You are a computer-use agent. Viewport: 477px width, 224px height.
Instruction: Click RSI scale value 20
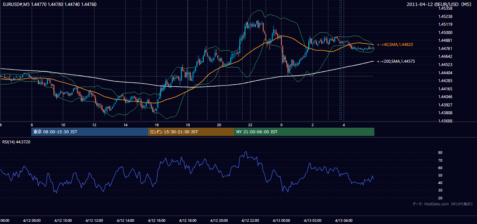pos(440,198)
